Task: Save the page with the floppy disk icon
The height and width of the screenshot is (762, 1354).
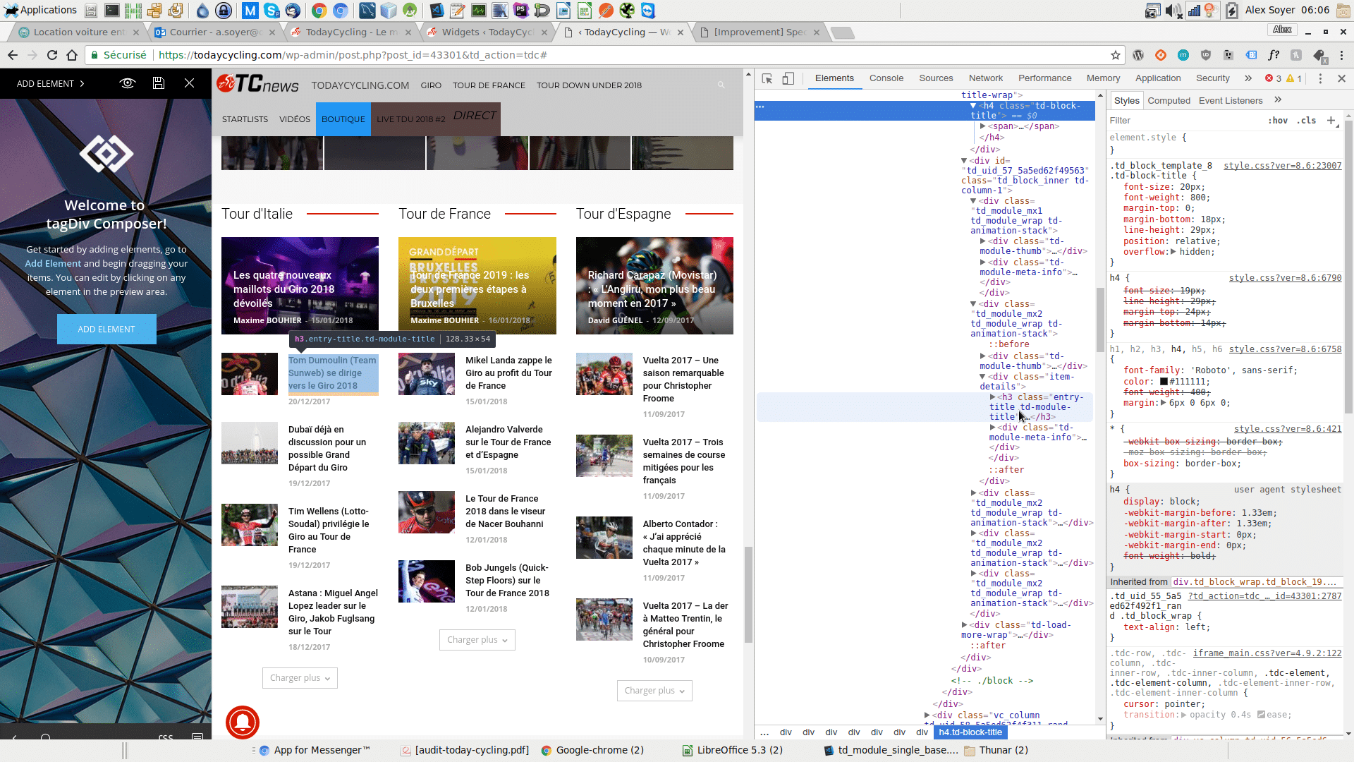Action: 159,83
